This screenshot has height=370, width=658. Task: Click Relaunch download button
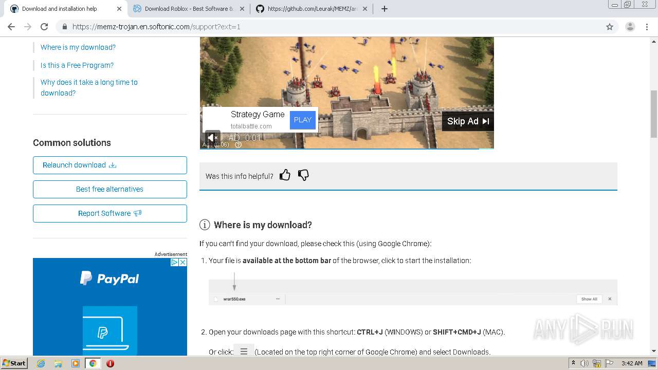tap(110, 165)
